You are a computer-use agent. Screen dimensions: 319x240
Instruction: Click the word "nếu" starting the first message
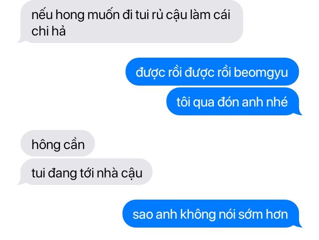42,15
